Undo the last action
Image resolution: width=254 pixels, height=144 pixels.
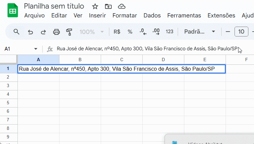(30, 32)
